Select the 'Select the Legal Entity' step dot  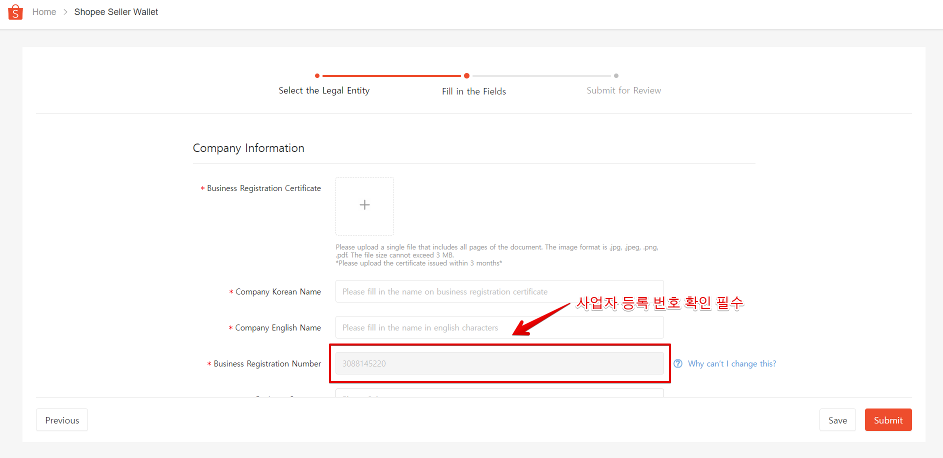pos(317,75)
